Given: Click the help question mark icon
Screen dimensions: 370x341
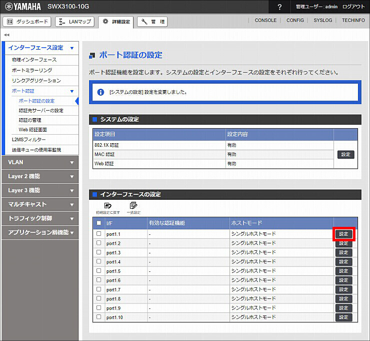Looking at the screenshot, I should (279, 7).
